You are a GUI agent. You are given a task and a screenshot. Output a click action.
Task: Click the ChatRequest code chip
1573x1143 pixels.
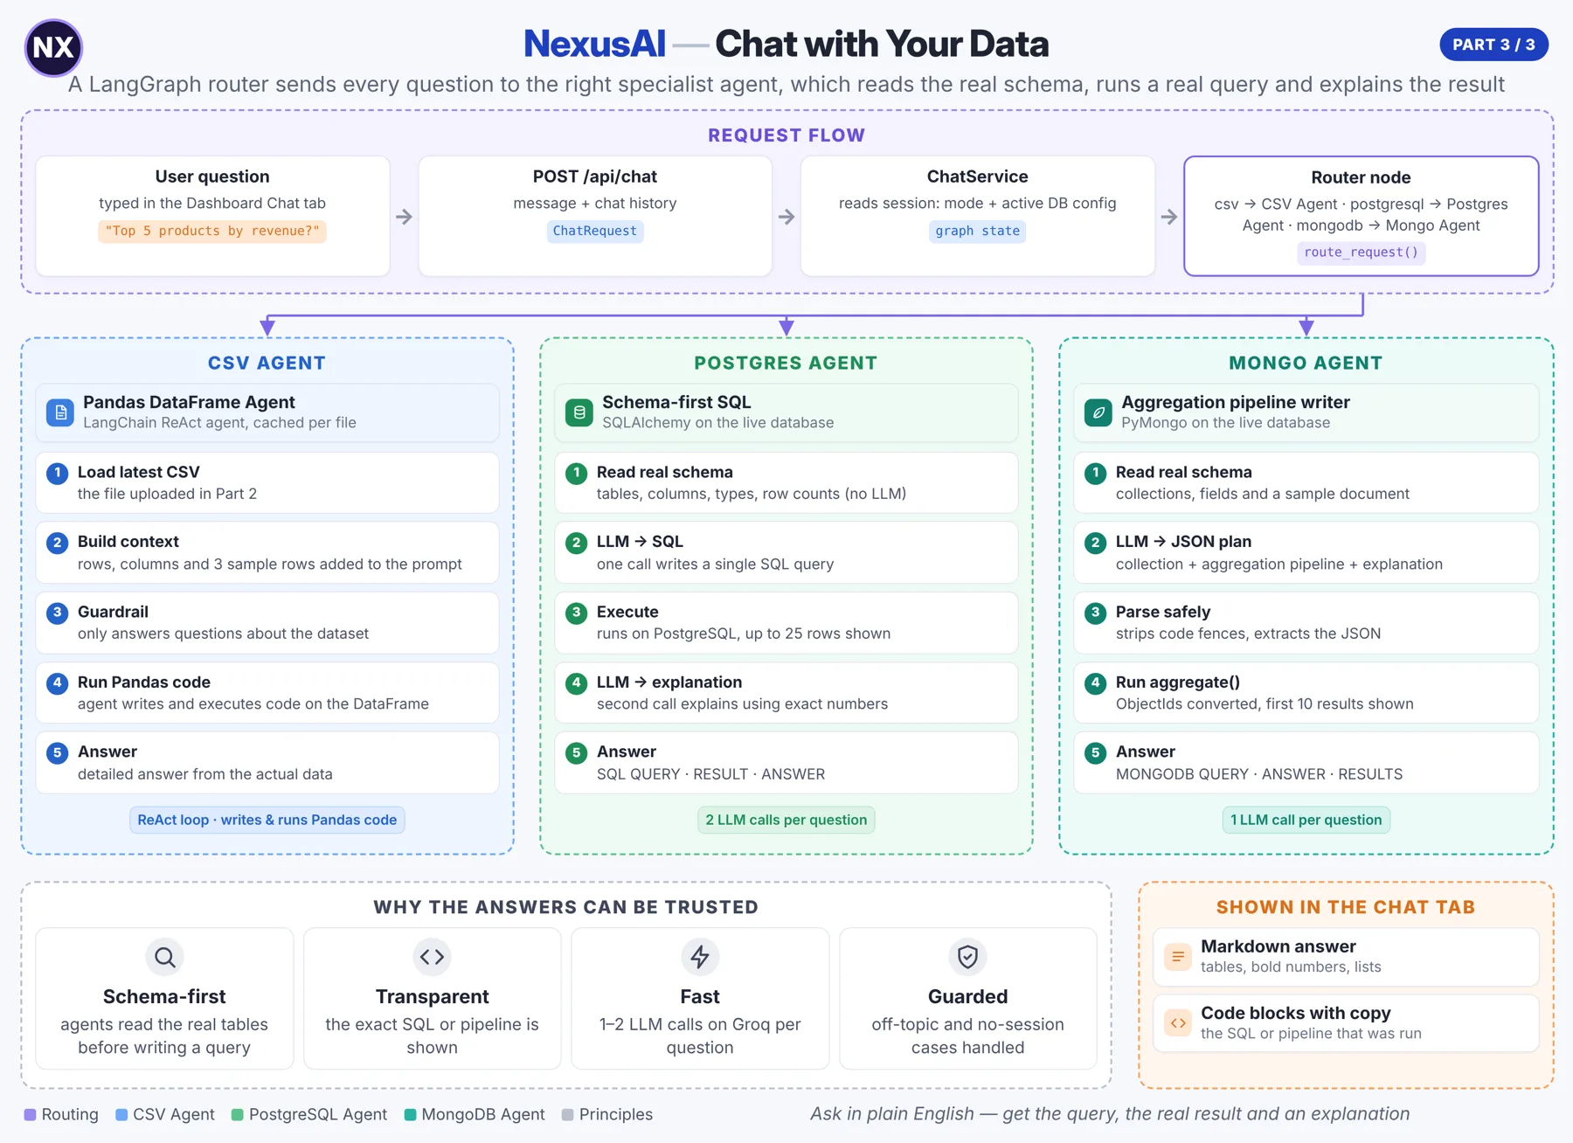[595, 231]
